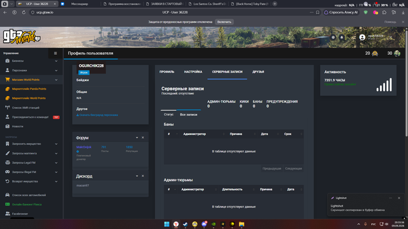Expand the Возврат имущества chevron
This screenshot has height=229, width=408.
coord(56,181)
